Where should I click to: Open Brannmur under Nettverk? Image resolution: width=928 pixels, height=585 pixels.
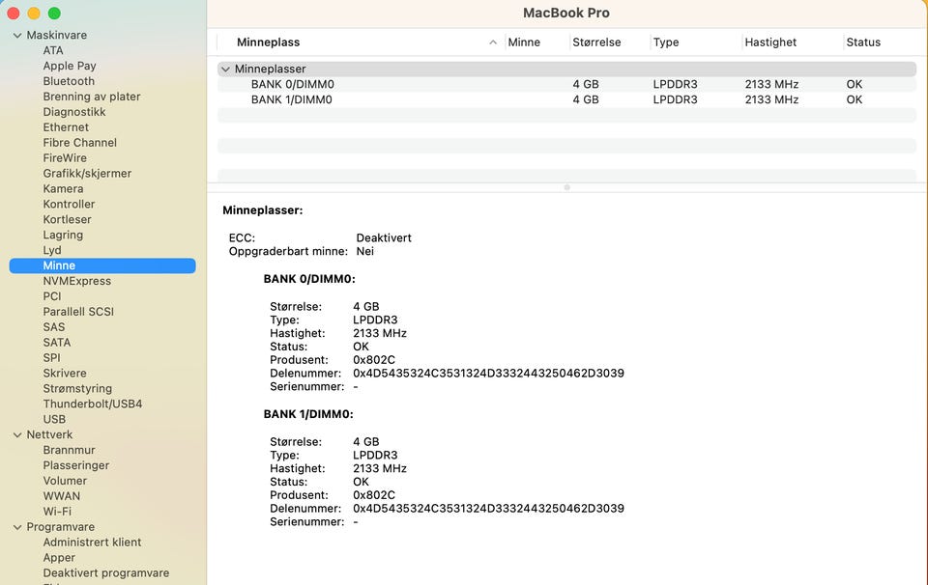click(69, 450)
